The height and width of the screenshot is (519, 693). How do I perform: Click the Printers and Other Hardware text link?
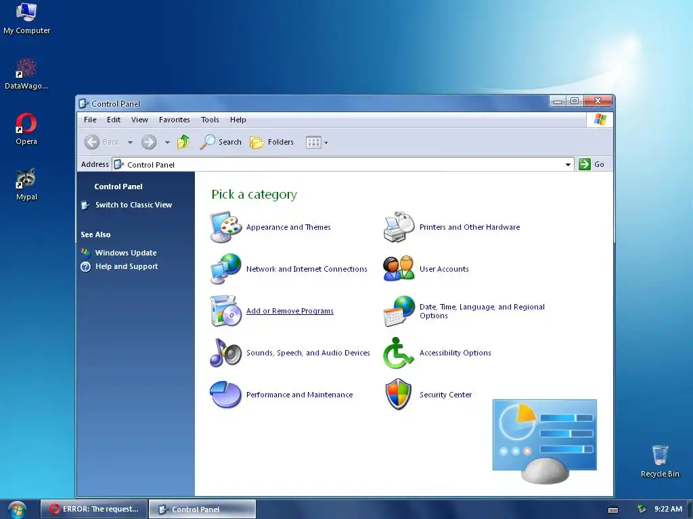pyautogui.click(x=470, y=227)
